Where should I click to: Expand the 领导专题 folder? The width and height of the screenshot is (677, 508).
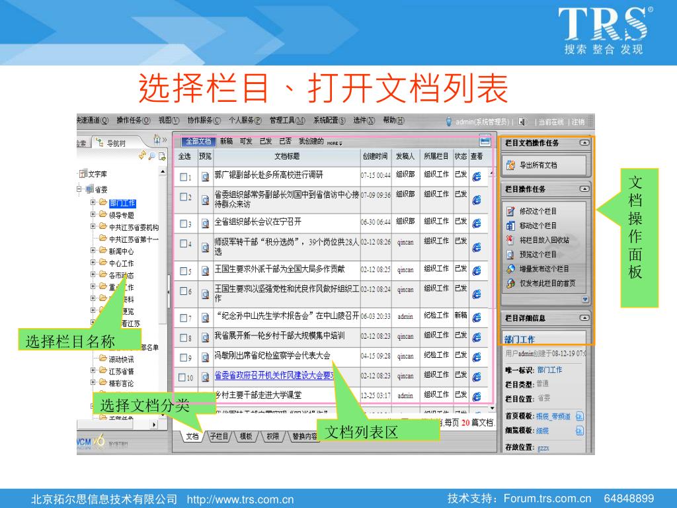point(93,214)
